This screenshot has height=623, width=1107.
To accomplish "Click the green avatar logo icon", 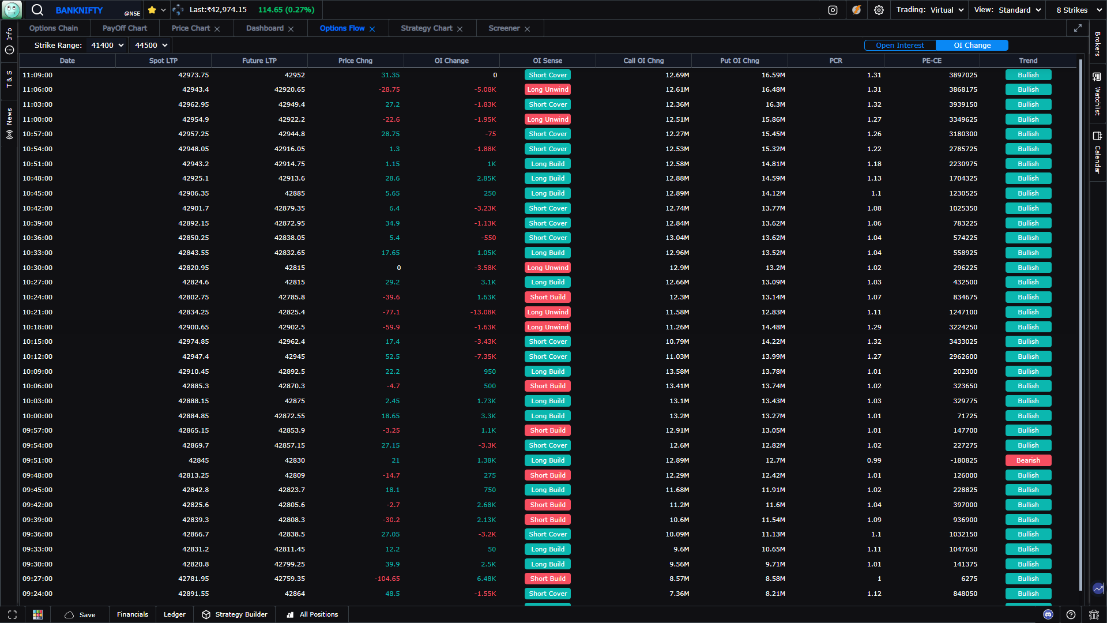I will tap(12, 10).
